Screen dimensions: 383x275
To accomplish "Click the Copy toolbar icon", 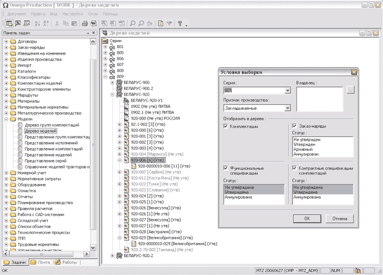I will pyautogui.click(x=66, y=23).
